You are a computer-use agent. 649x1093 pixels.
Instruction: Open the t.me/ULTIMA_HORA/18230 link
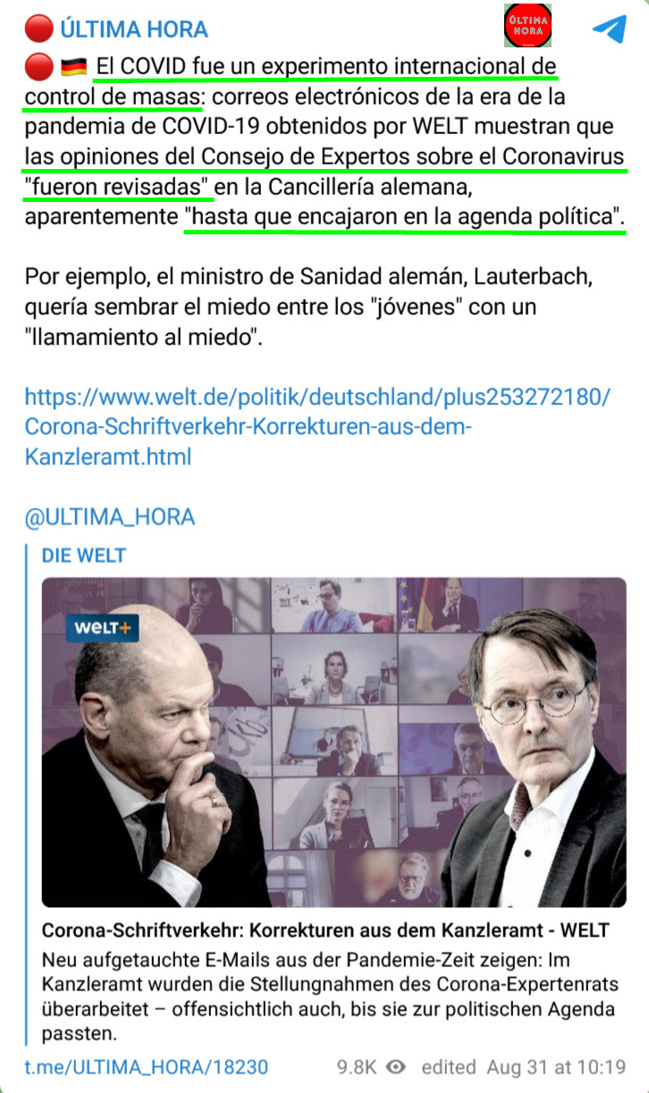click(147, 1067)
